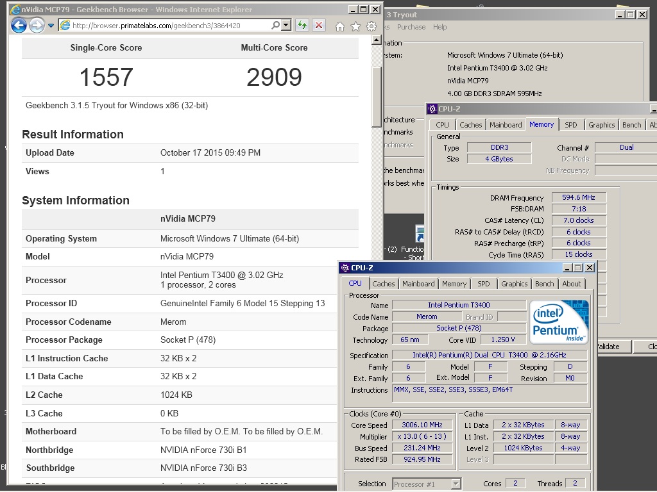Viewport: 657px width, 492px height.
Task: Click scrollbar up arrow in IE page
Action: 376,40
